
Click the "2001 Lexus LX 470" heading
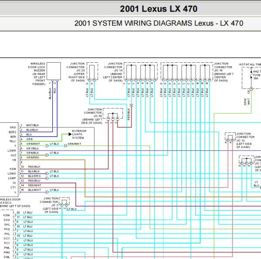pos(159,9)
